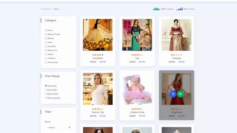
Task: Check the Jewellery category
Action: pyautogui.click(x=46, y=46)
